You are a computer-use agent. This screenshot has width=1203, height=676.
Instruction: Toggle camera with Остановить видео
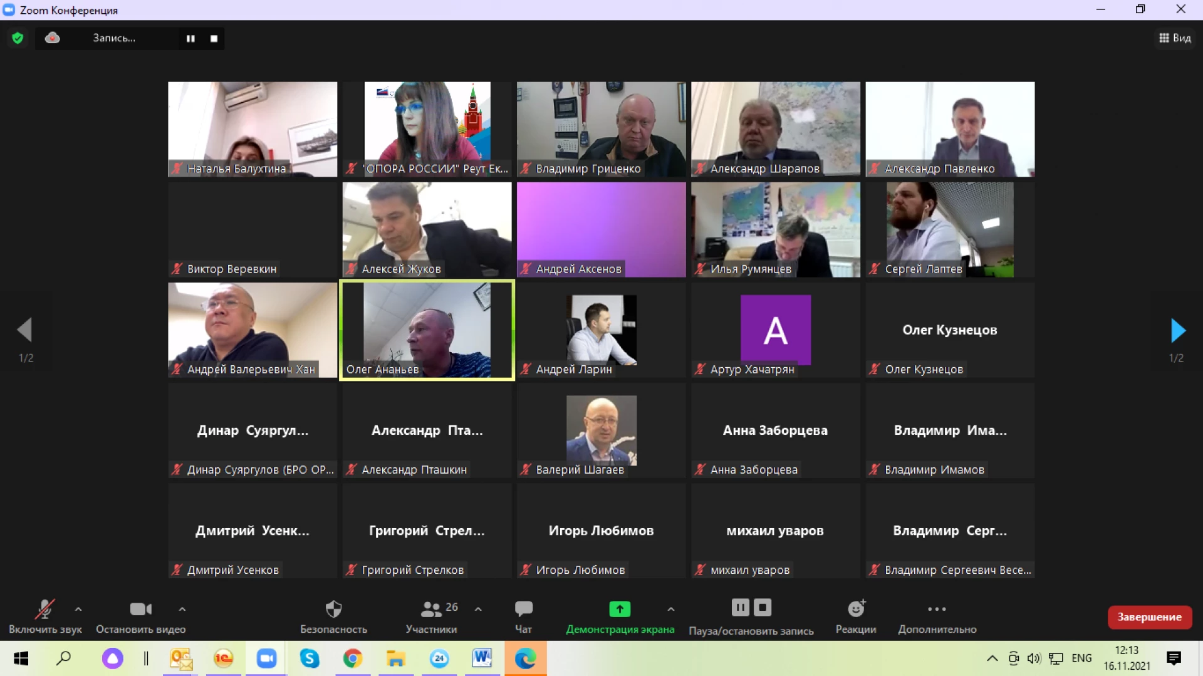[x=141, y=616]
